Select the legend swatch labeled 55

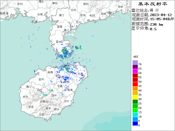(135, 75)
